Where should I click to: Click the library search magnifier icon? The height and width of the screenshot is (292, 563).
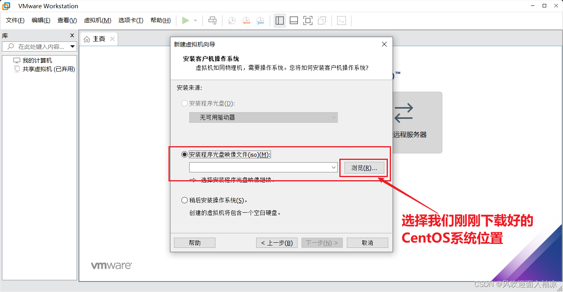pos(10,47)
